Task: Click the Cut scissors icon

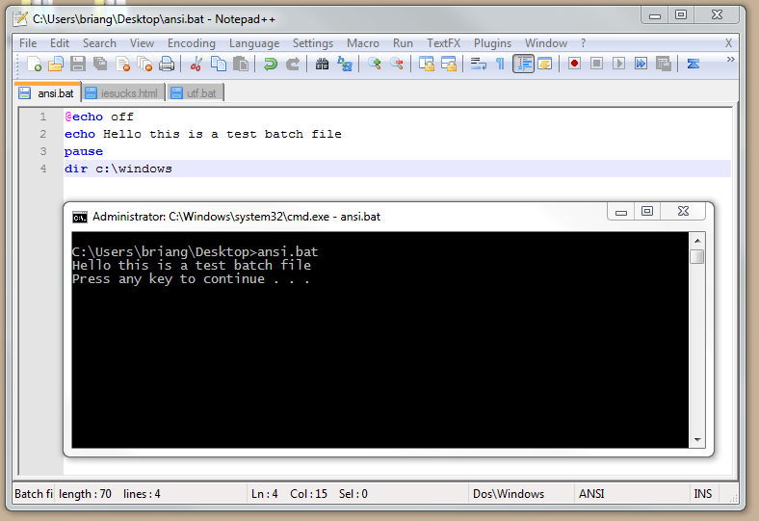Action: [x=196, y=65]
